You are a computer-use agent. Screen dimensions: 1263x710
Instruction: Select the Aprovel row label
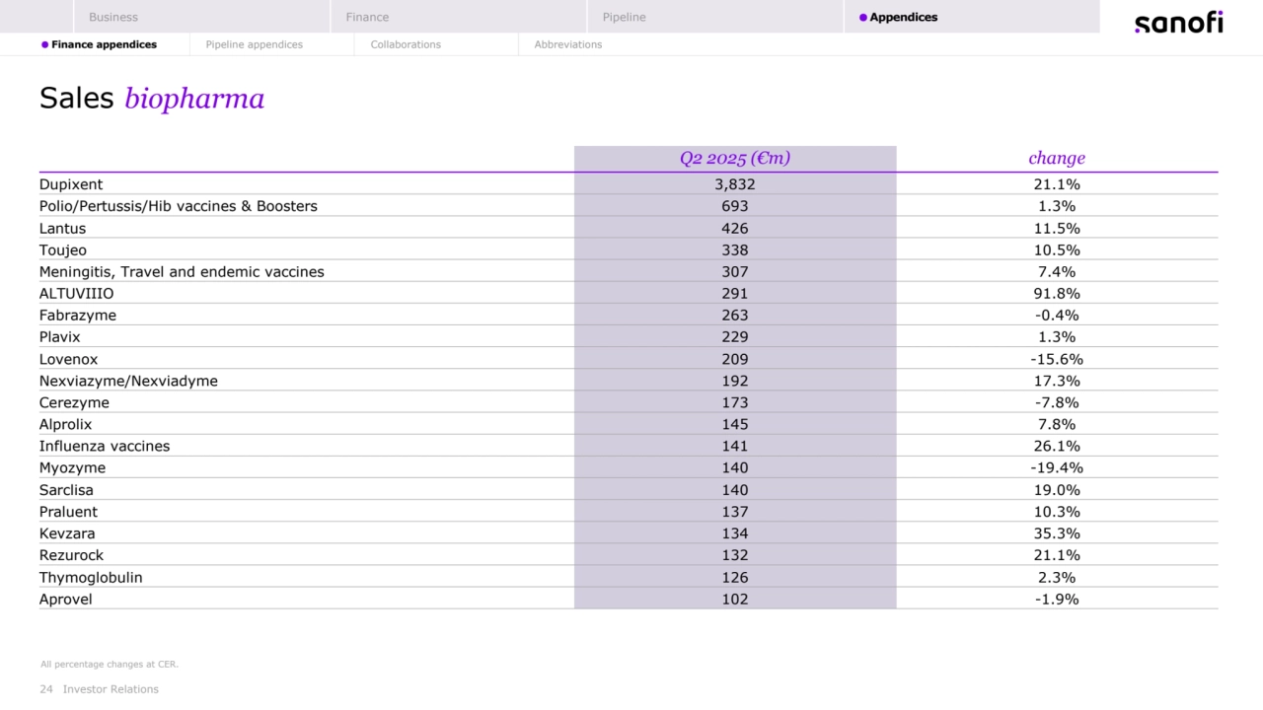(x=65, y=599)
